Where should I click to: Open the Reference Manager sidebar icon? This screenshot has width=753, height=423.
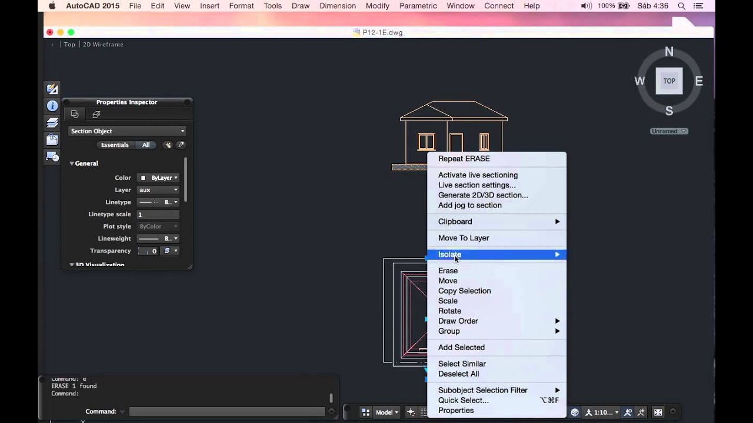pyautogui.click(x=52, y=156)
